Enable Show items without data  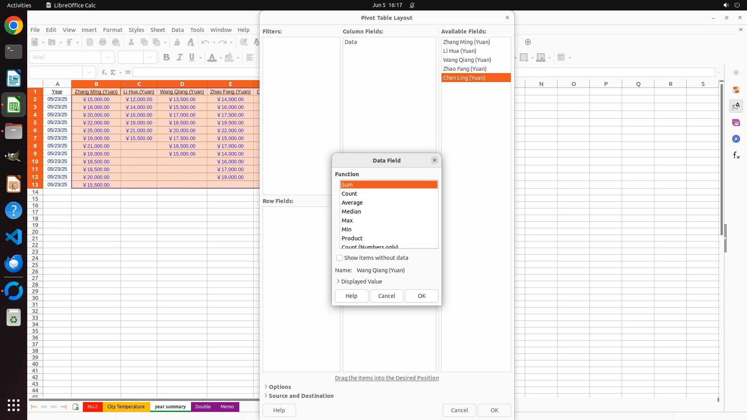[x=340, y=258]
